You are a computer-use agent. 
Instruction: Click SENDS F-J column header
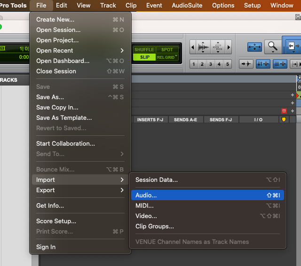(x=221, y=120)
